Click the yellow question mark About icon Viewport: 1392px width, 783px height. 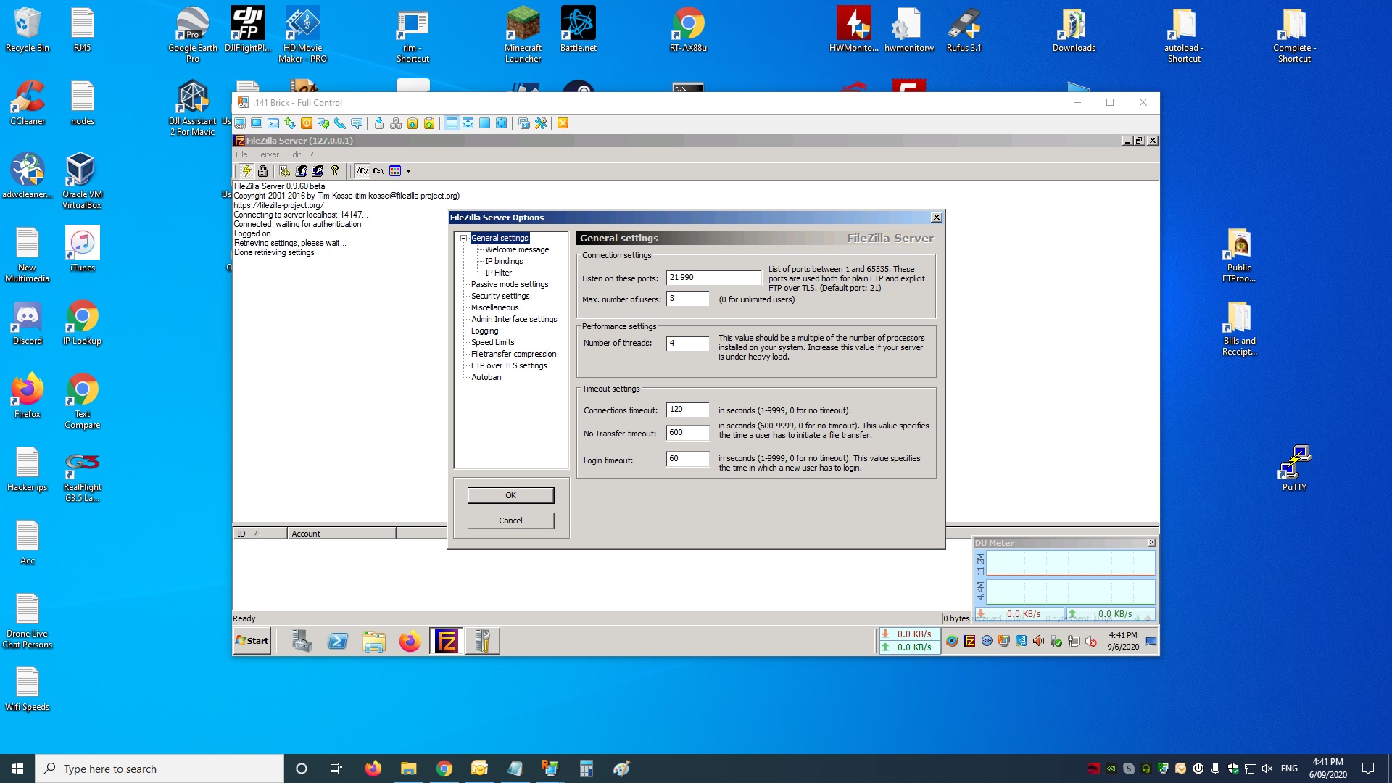click(335, 171)
